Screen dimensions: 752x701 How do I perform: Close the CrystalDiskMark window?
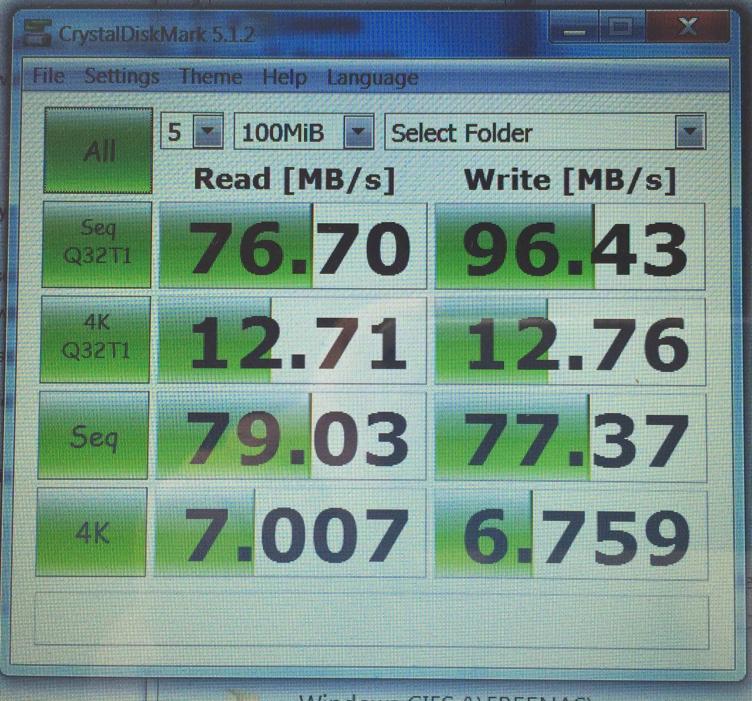(x=688, y=27)
